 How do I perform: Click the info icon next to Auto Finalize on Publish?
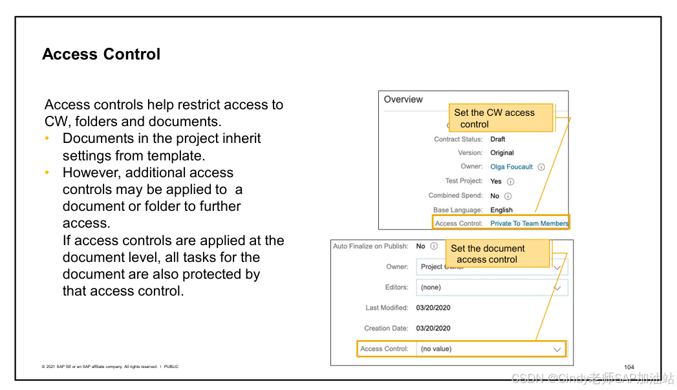pyautogui.click(x=433, y=246)
